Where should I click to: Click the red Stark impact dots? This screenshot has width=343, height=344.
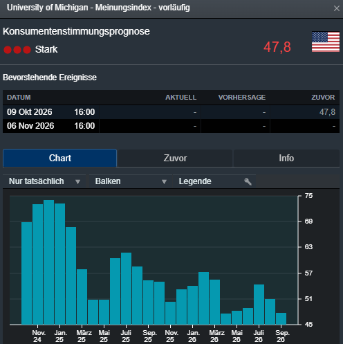pos(17,50)
